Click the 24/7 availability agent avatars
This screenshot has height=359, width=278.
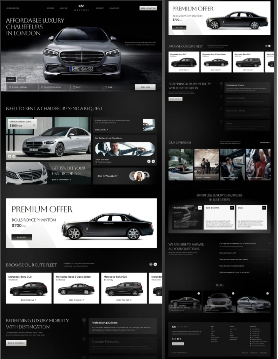click(139, 176)
